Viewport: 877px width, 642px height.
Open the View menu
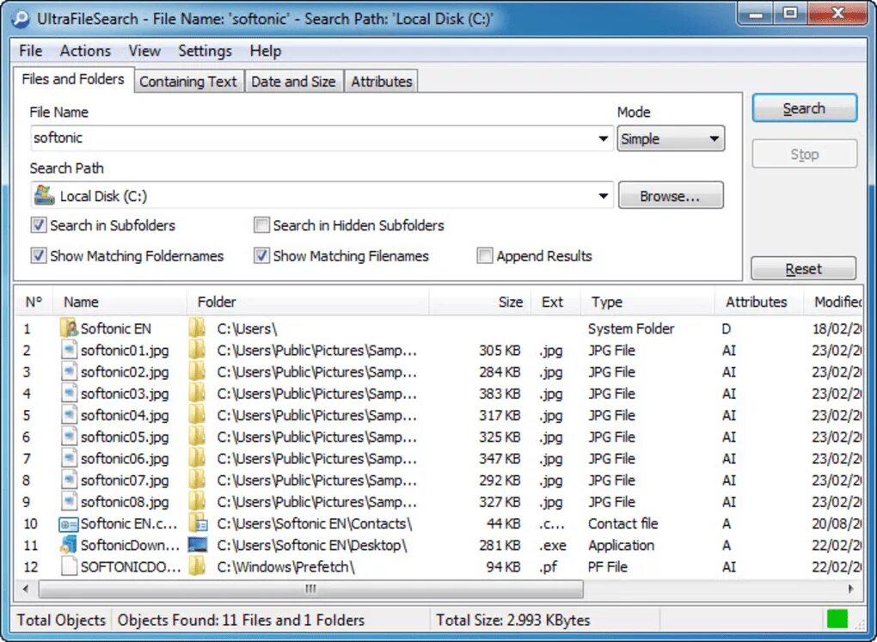[144, 51]
